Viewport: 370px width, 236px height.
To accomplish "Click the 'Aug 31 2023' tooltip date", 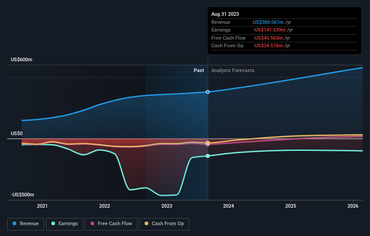I will click(225, 14).
